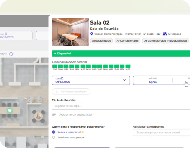
Task: Click the green Disponível status bar
Action: 121,54
